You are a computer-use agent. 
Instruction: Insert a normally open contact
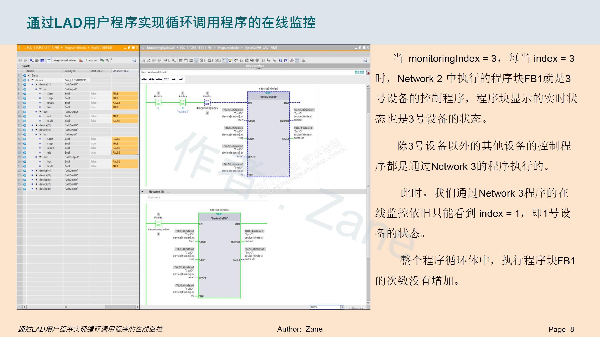pos(144,79)
